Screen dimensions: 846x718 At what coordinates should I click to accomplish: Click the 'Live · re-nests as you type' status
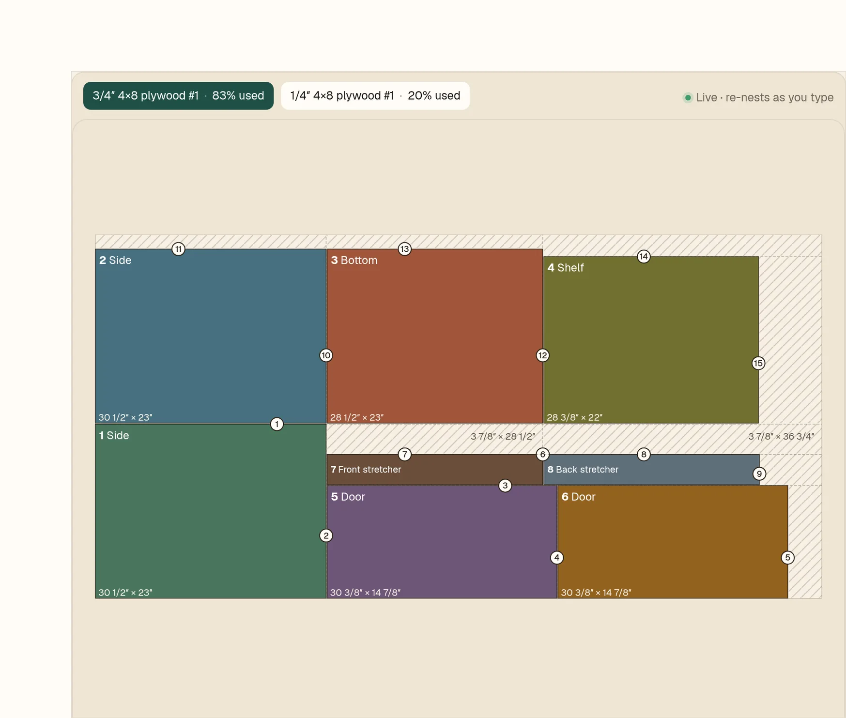tap(758, 97)
